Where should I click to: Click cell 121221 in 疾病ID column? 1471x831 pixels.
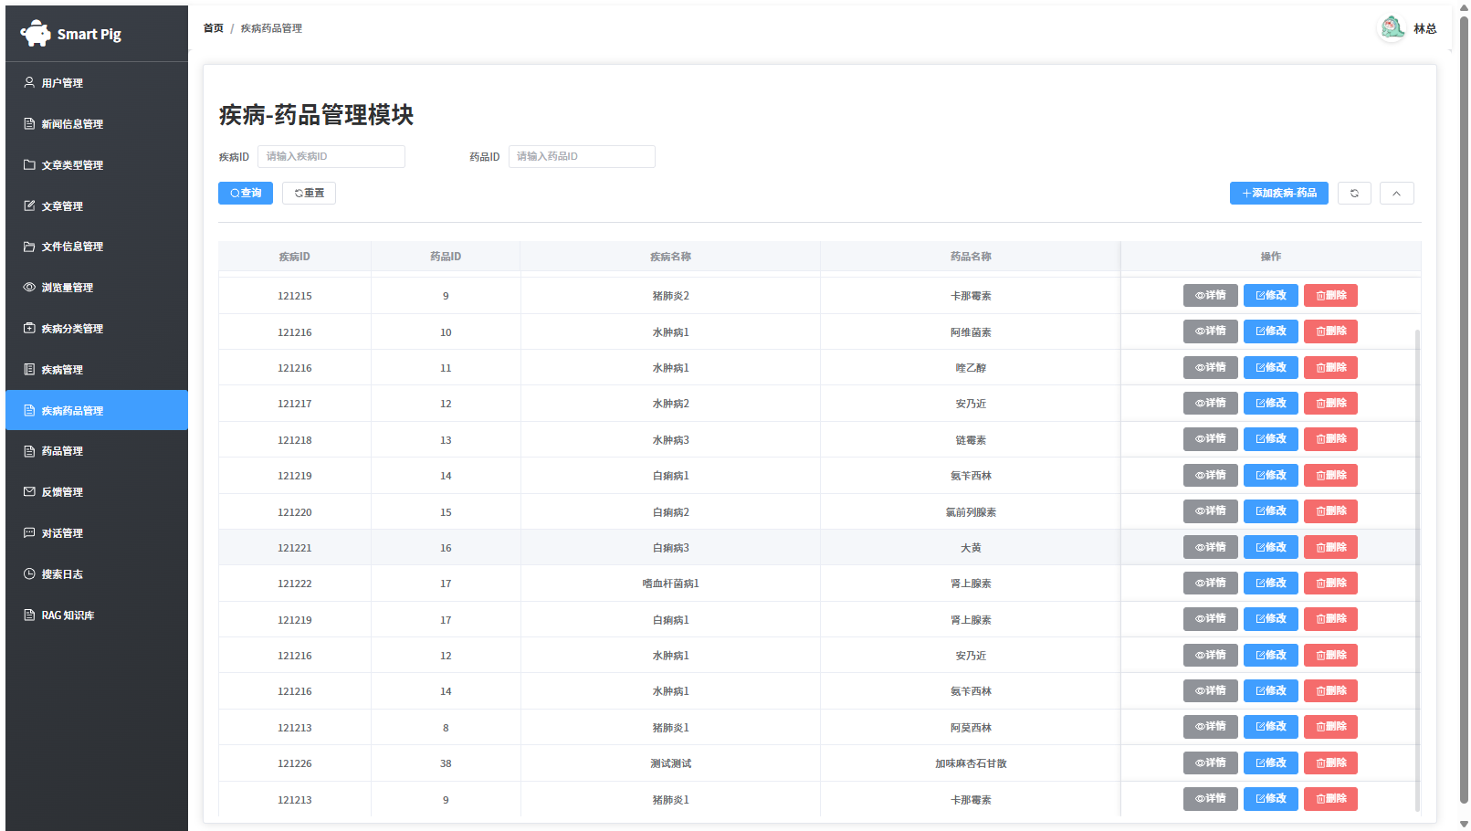tap(295, 548)
